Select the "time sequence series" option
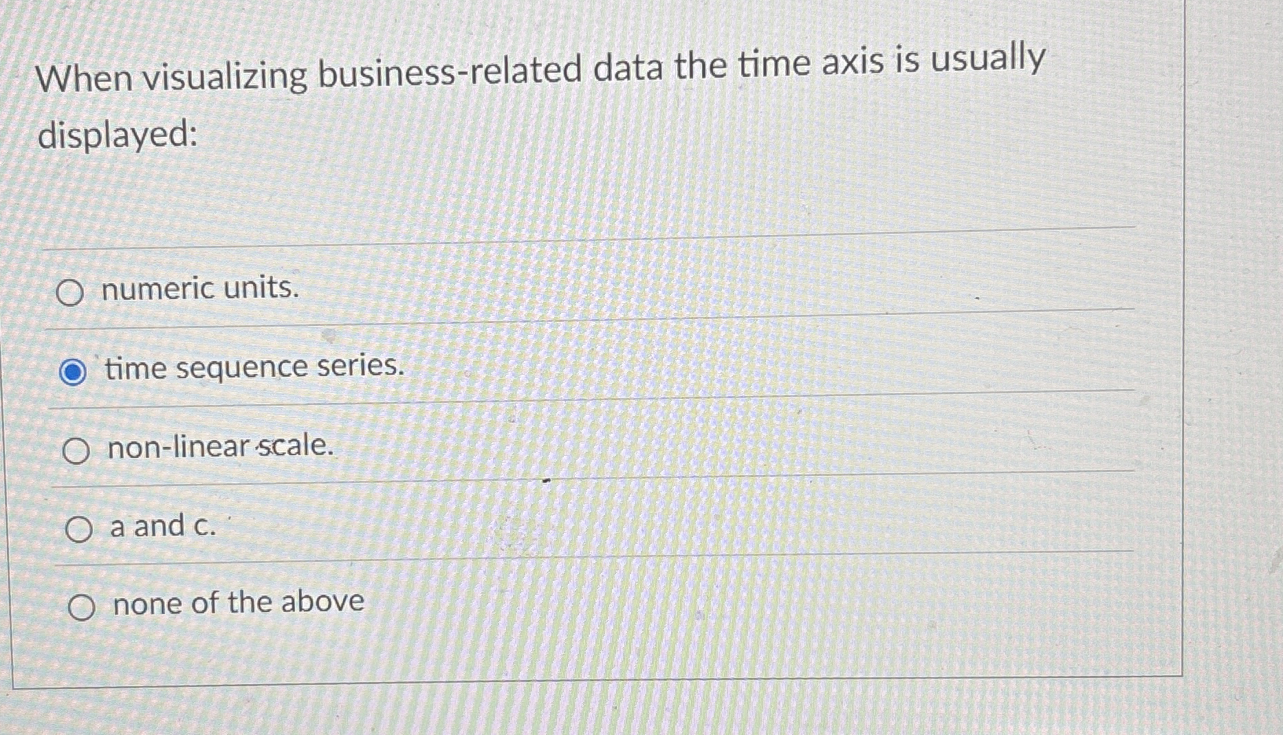The width and height of the screenshot is (1283, 735). point(72,371)
